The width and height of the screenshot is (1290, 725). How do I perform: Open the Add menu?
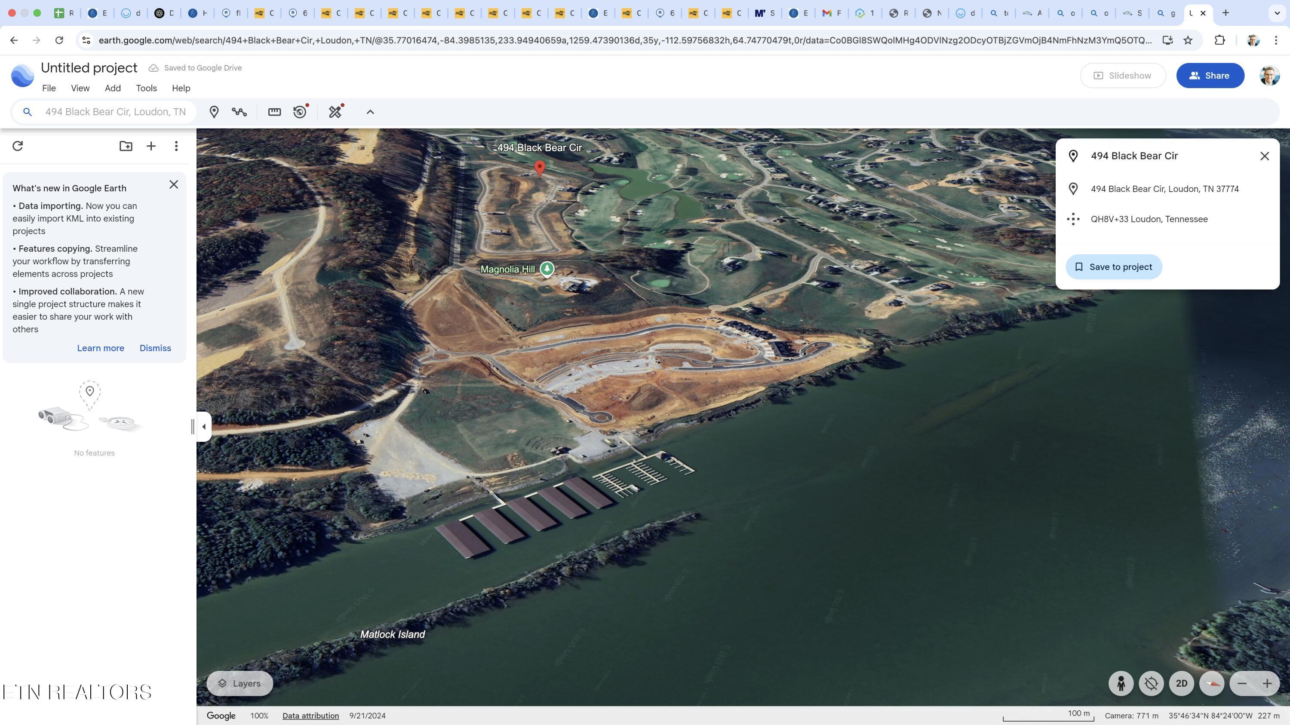click(113, 89)
